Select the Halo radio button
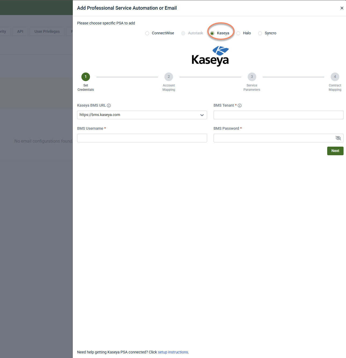 click(x=238, y=33)
